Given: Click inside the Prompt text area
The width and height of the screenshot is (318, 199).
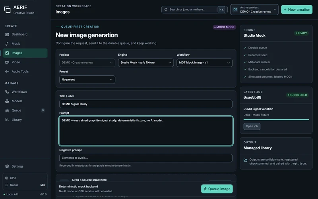Looking at the screenshot, I should click(x=146, y=131).
